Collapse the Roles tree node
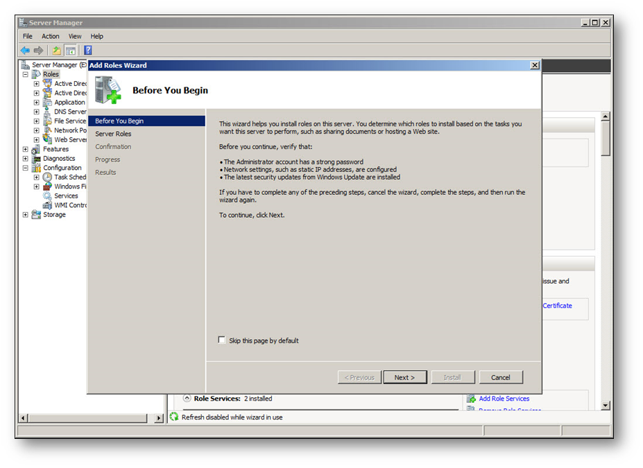The image size is (643, 468). click(x=26, y=74)
